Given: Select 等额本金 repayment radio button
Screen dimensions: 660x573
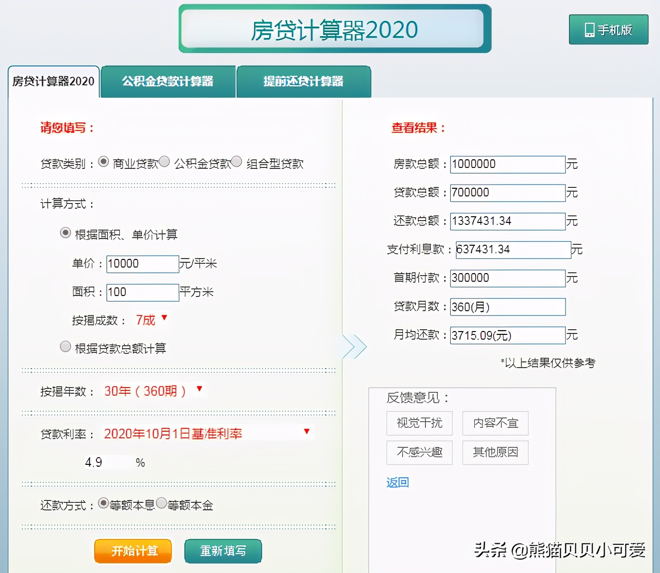Looking at the screenshot, I should [161, 503].
